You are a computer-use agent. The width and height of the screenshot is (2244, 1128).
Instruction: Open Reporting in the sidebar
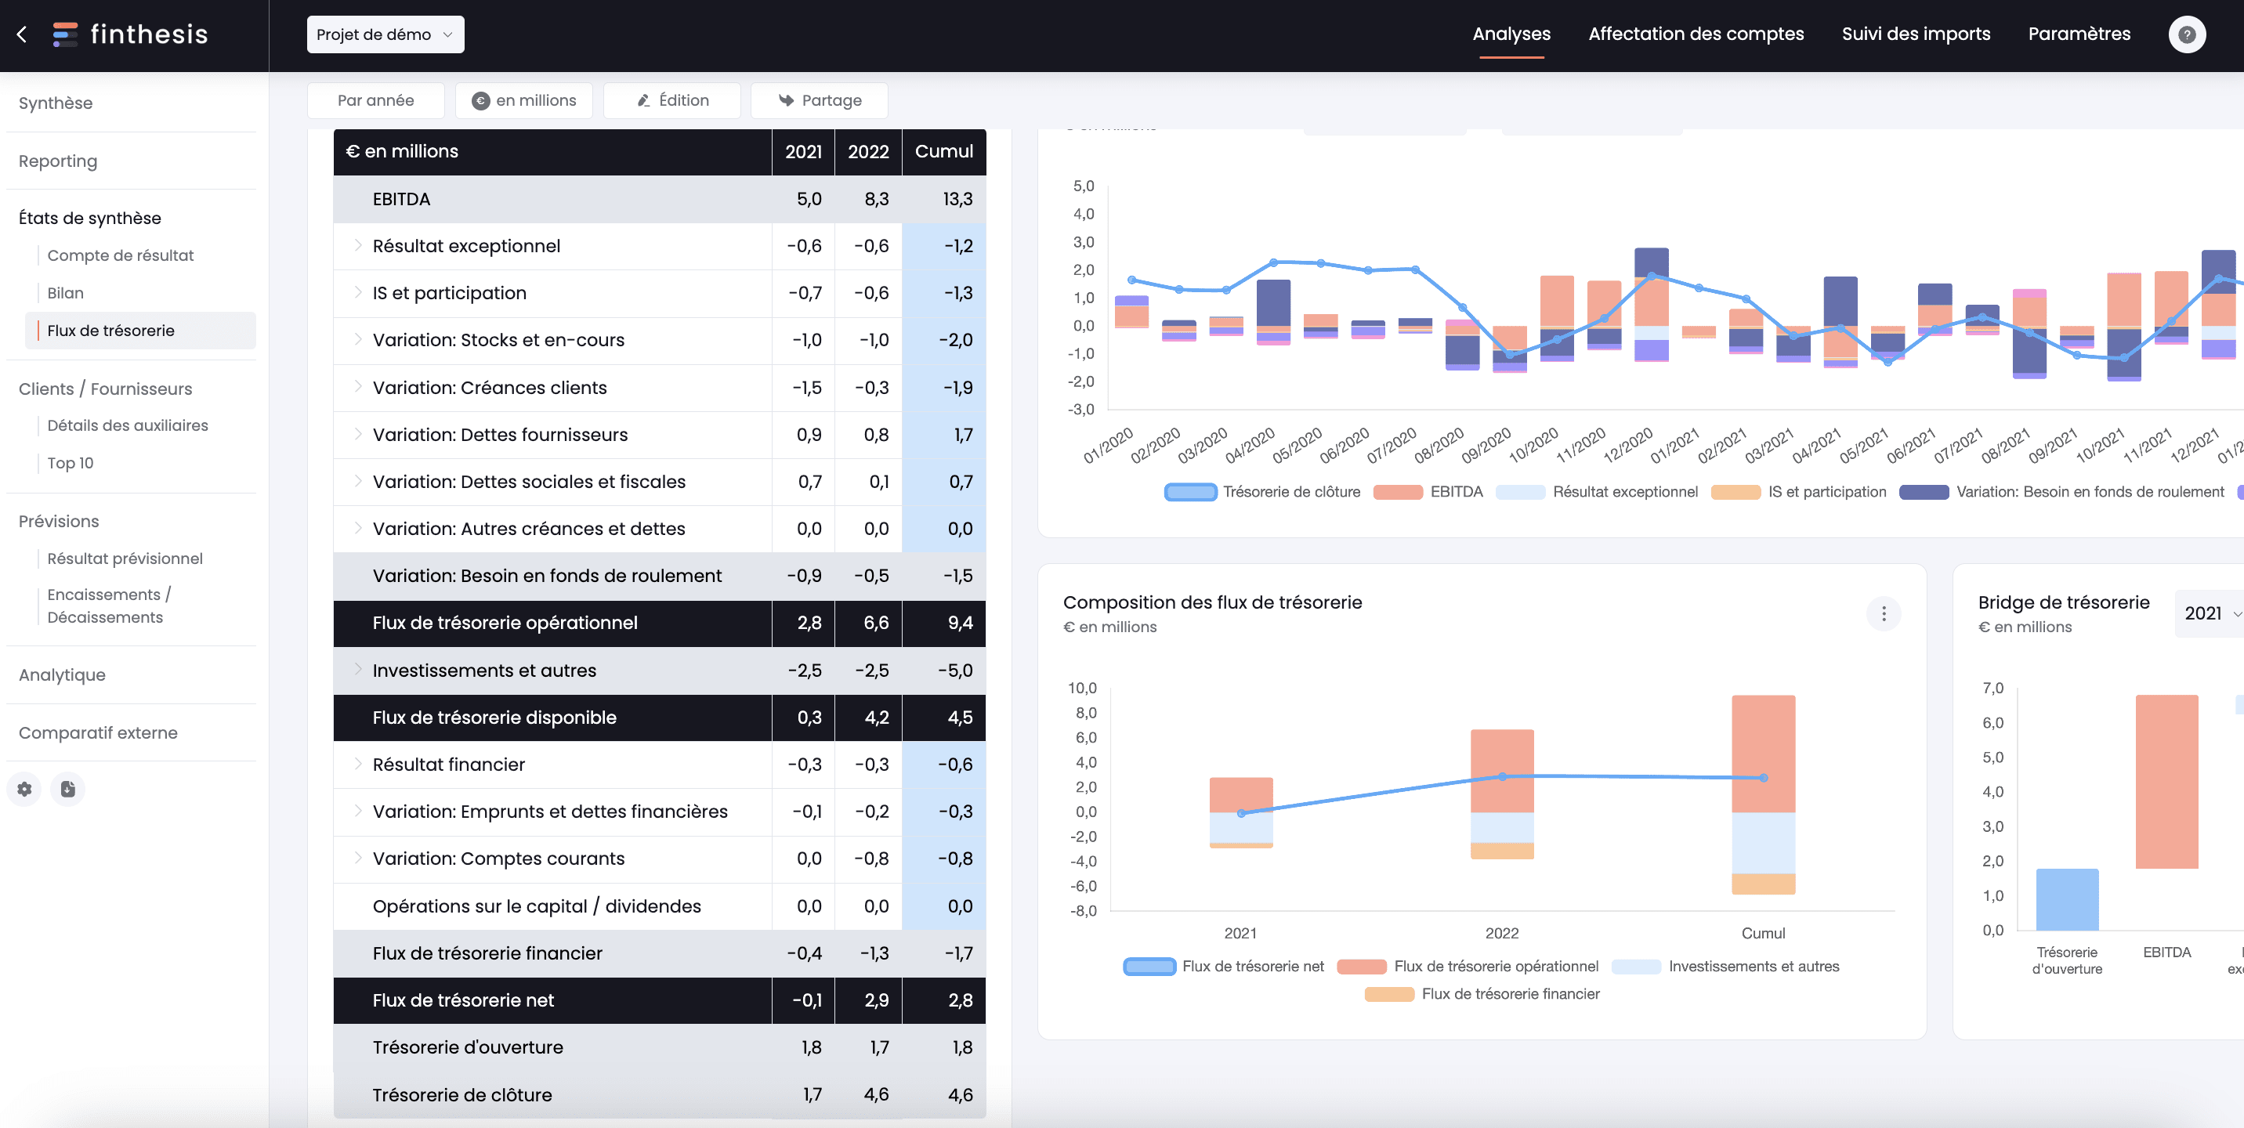[57, 161]
